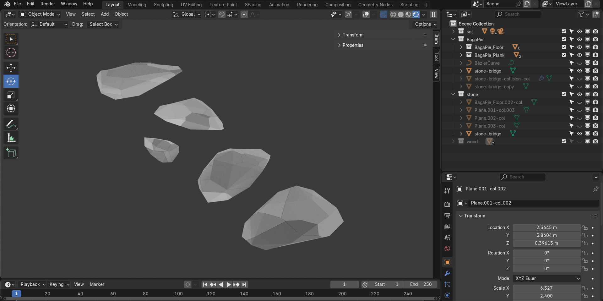Screen dimensions: 603x301
Task: Click the Location X value field
Action: 546,227
